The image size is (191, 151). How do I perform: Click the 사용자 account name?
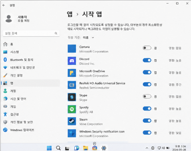coord(22,17)
